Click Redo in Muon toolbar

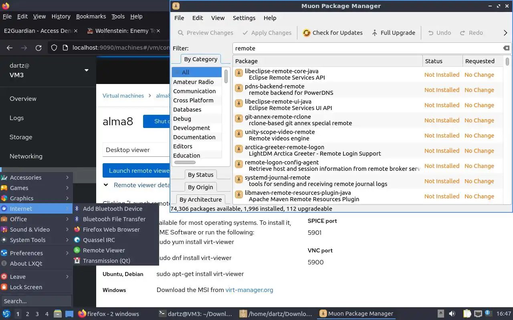(x=471, y=33)
